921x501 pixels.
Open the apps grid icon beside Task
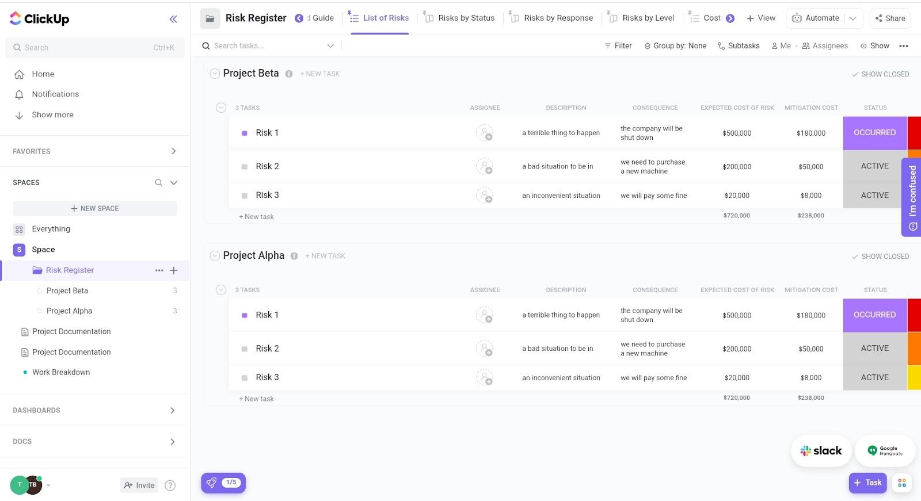[902, 483]
